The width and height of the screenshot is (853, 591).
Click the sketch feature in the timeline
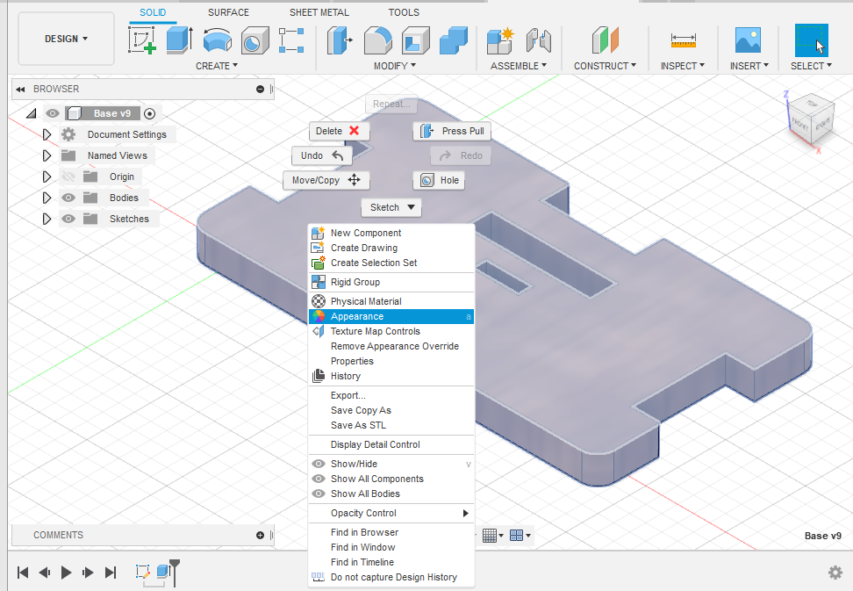pyautogui.click(x=142, y=572)
